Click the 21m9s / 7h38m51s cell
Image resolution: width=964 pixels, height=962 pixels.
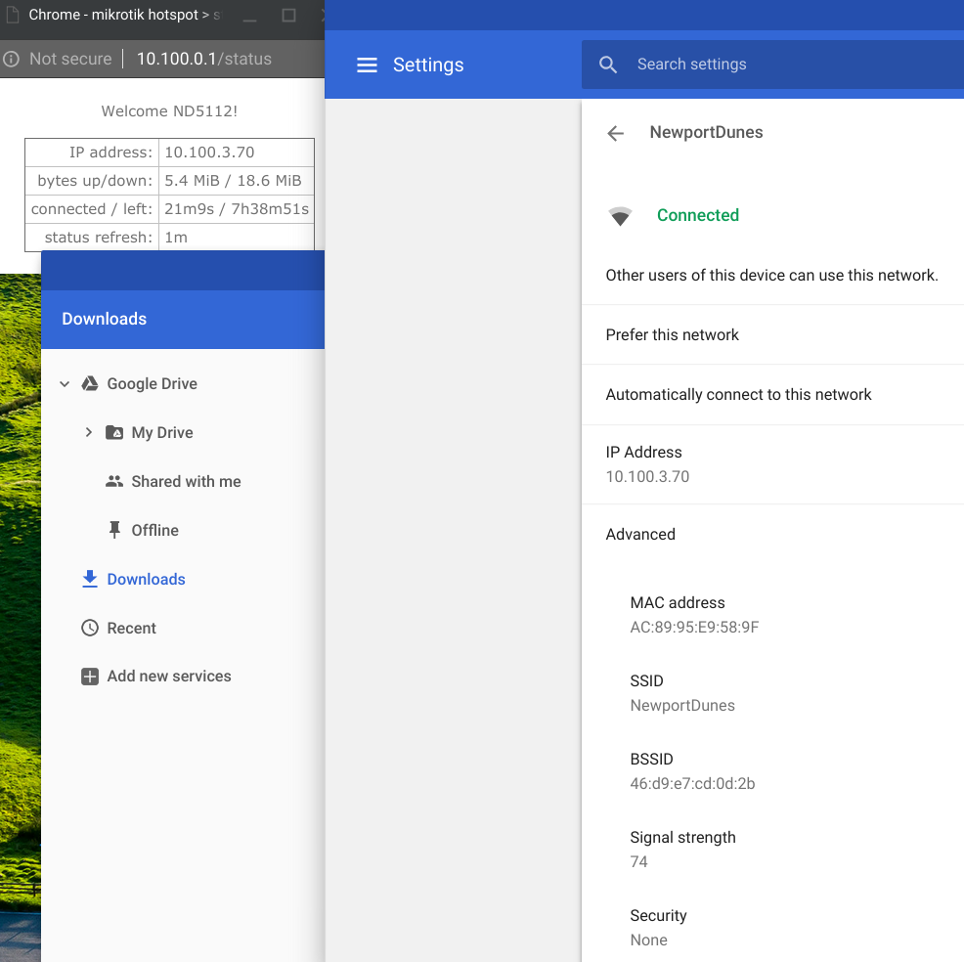(x=236, y=209)
